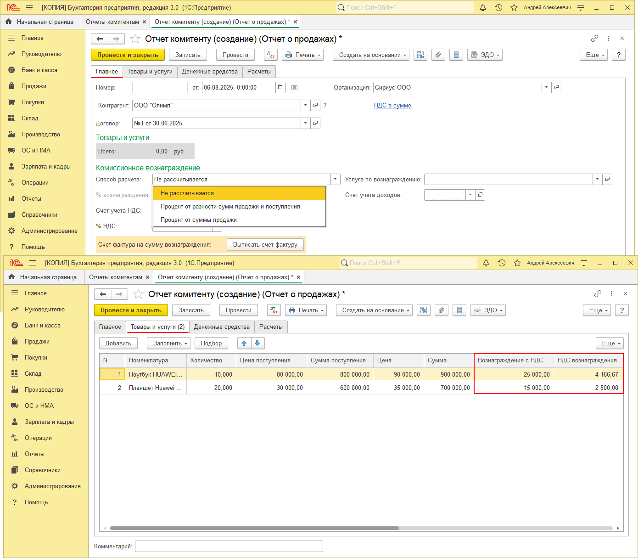This screenshot has width=638, height=558.
Task: Open the calendar picker in the date field
Action: click(x=280, y=87)
